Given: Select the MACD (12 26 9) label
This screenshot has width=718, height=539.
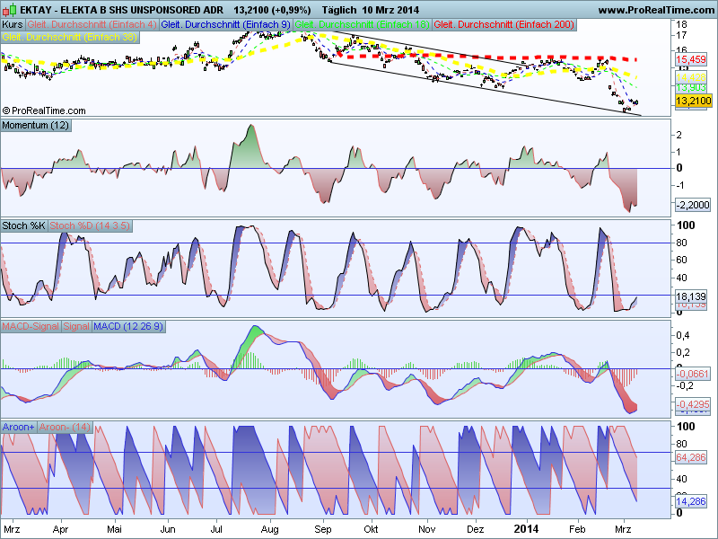Looking at the screenshot, I should pyautogui.click(x=128, y=326).
